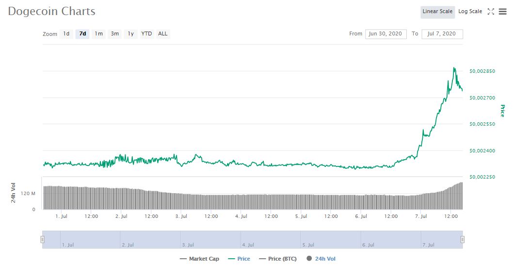The image size is (514, 265).
Task: Click the left navigator range handle
Action: pyautogui.click(x=43, y=239)
